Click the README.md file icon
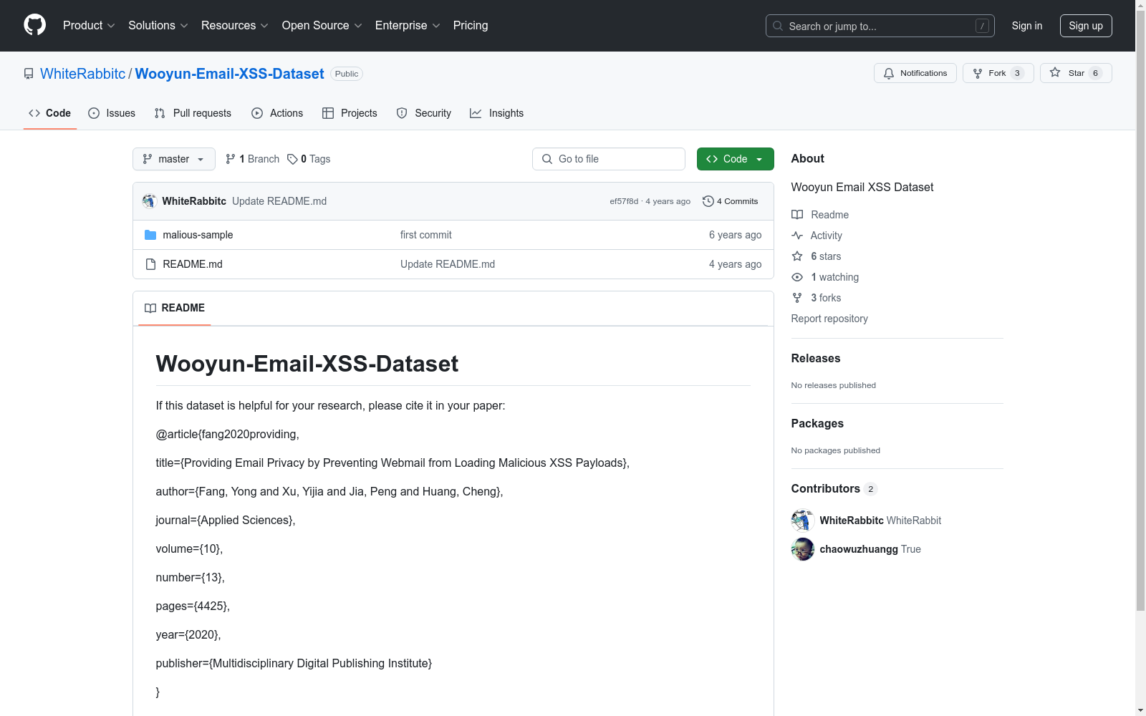The width and height of the screenshot is (1146, 716). [150, 264]
